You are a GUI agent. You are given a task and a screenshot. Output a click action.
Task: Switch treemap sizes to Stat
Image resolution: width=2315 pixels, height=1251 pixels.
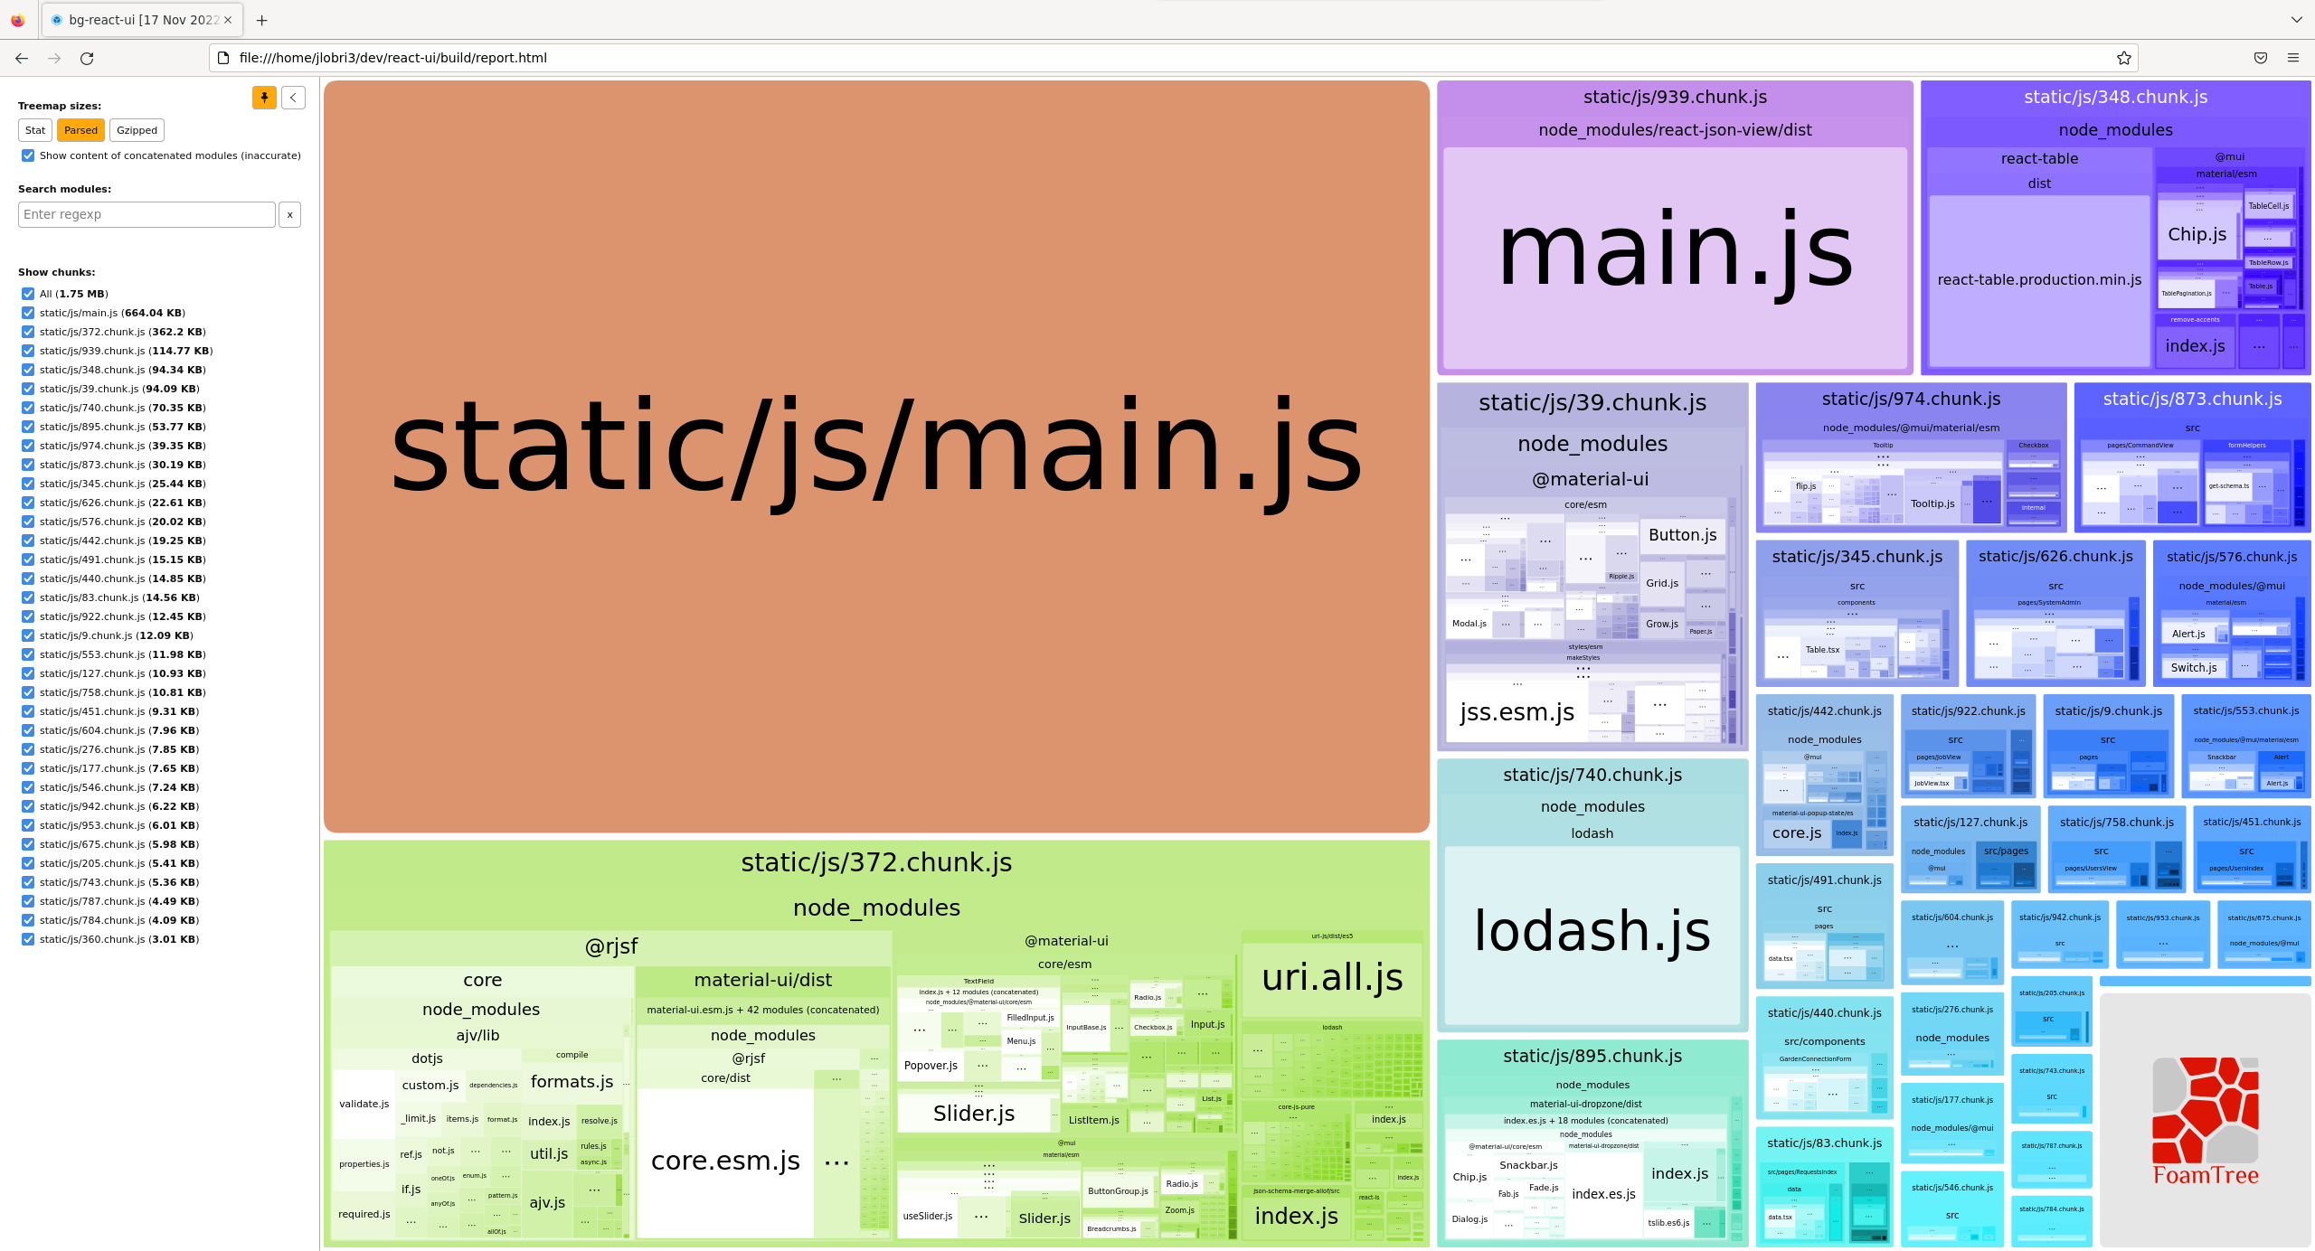point(35,130)
